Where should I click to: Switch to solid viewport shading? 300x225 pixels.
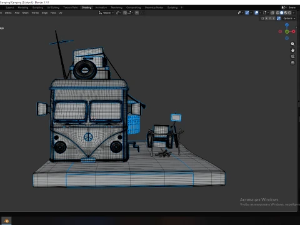pos(282,12)
